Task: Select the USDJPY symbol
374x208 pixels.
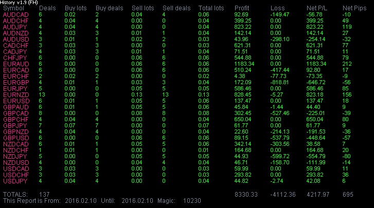Action: click(15, 181)
